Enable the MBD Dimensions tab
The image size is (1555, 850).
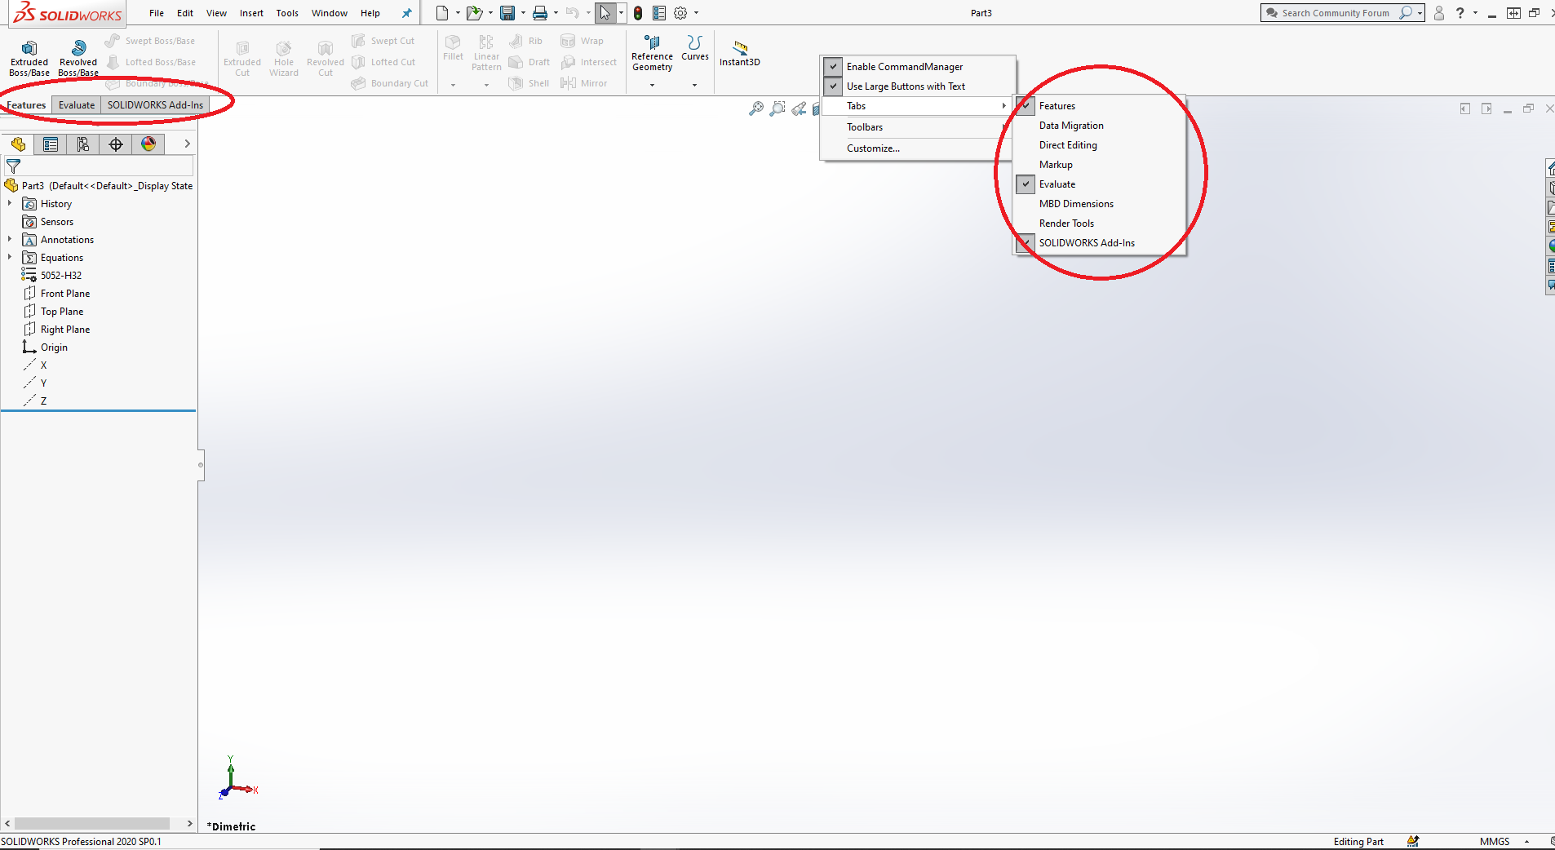[1076, 204]
